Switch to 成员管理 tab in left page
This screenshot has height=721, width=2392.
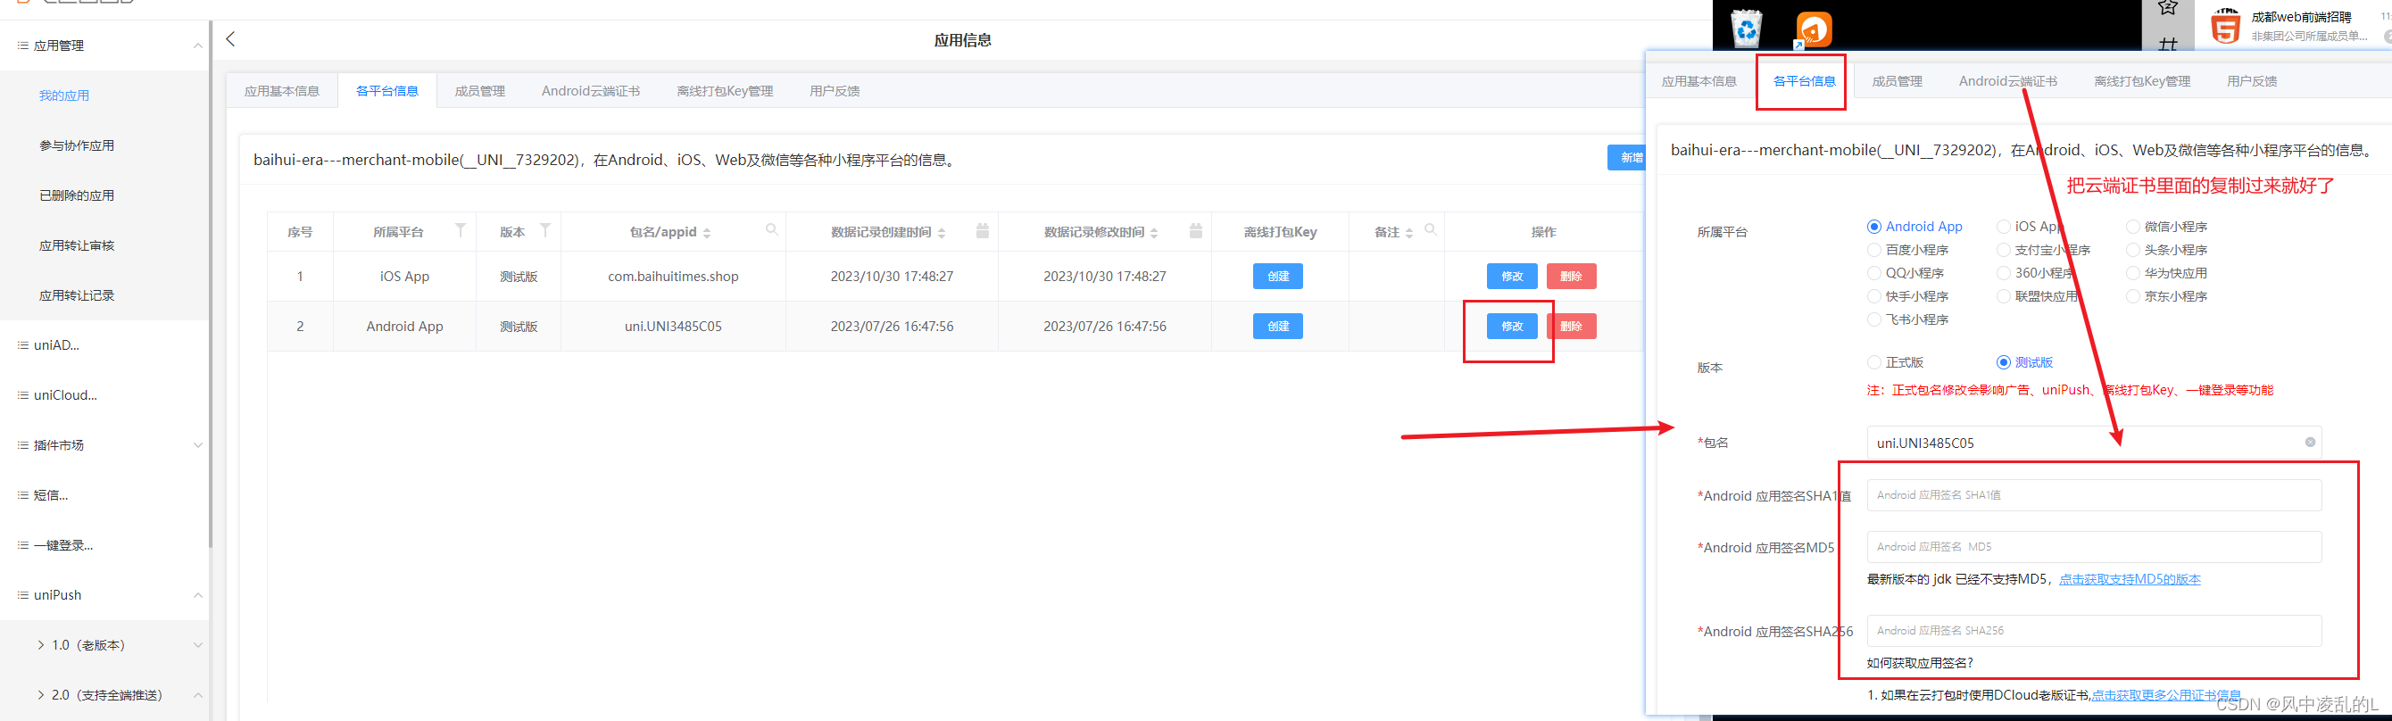[480, 91]
